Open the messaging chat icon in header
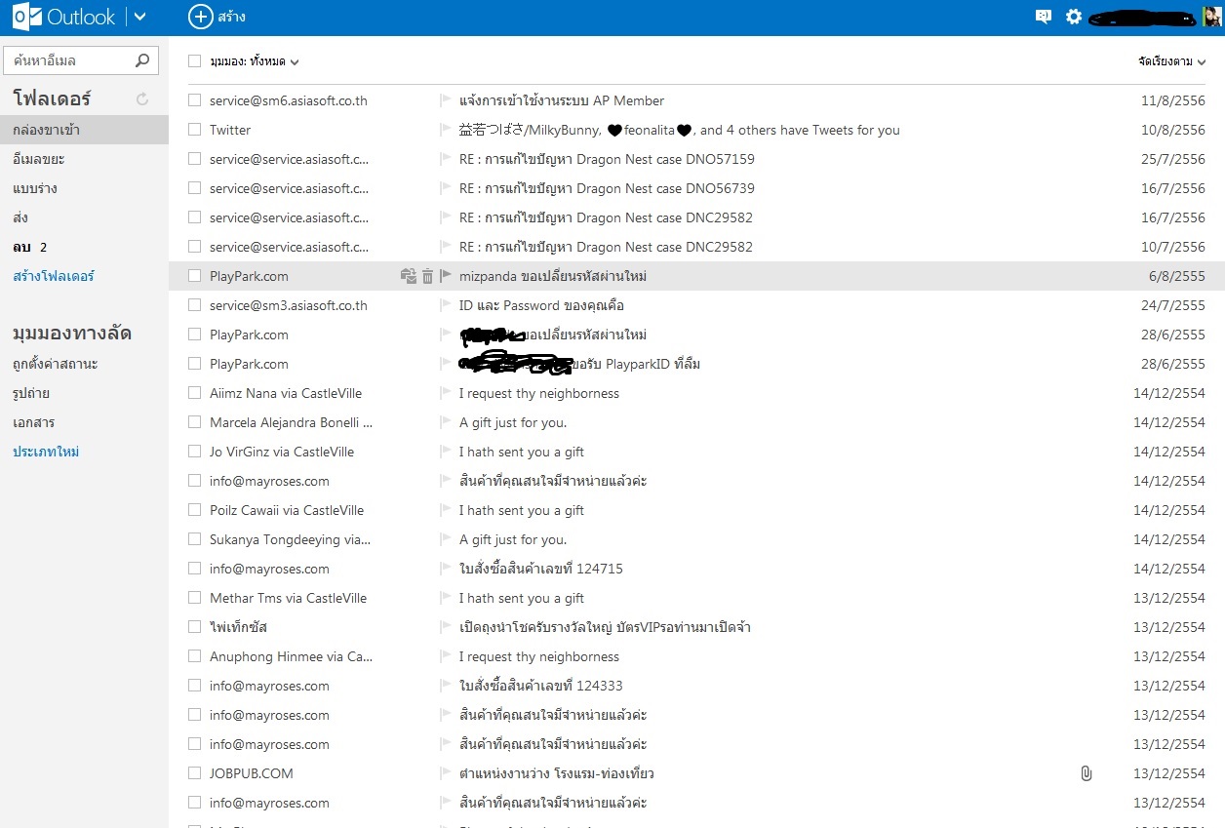Viewport: 1225px width, 828px height. (x=1044, y=17)
